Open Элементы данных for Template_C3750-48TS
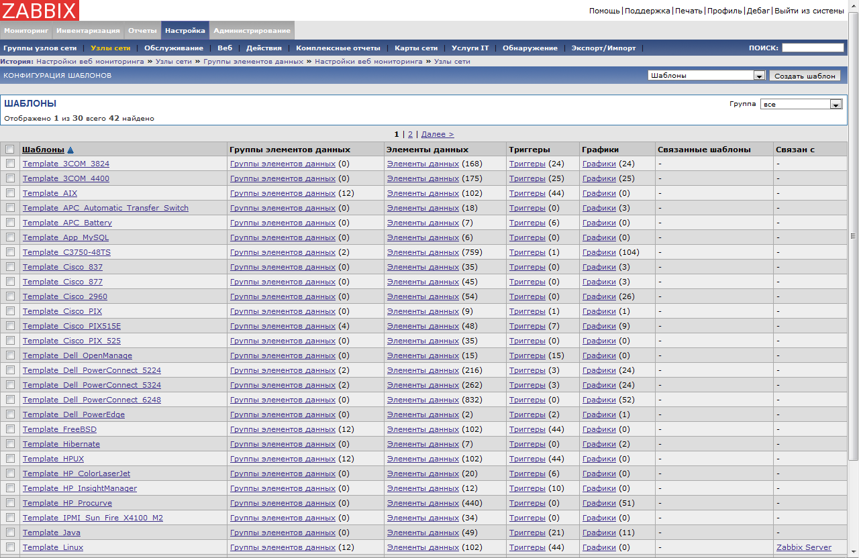Viewport: 859px width, 558px height. [x=423, y=252]
